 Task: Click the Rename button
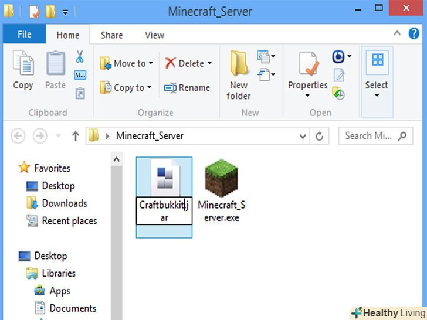click(187, 88)
